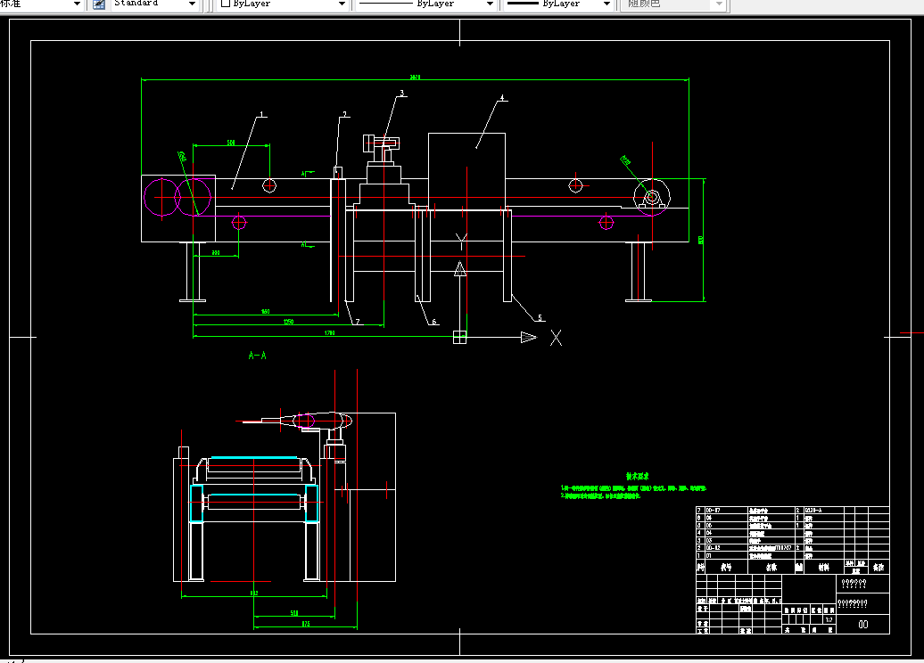Click the greyed 随颜色 plot style dropdown
The image size is (924, 663).
[673, 4]
